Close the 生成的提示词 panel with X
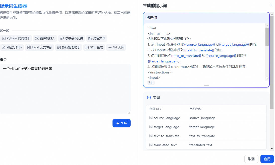This screenshot has height=165, width=275. point(271,5)
